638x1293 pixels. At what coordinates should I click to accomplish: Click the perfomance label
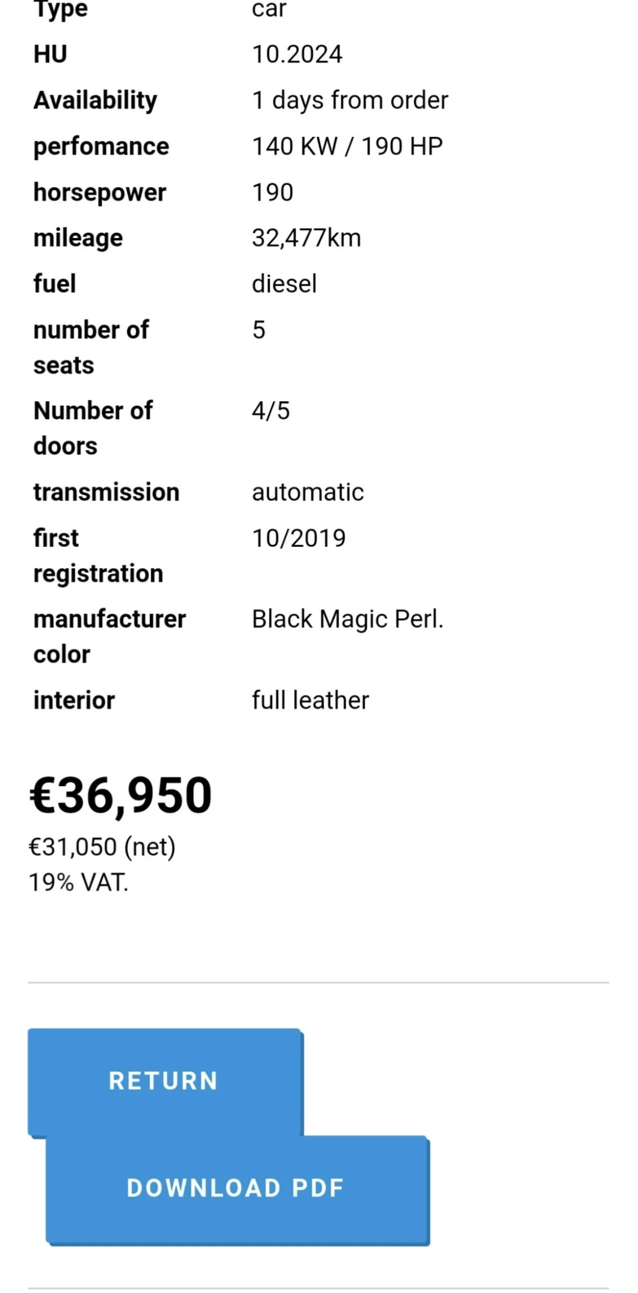(x=101, y=147)
